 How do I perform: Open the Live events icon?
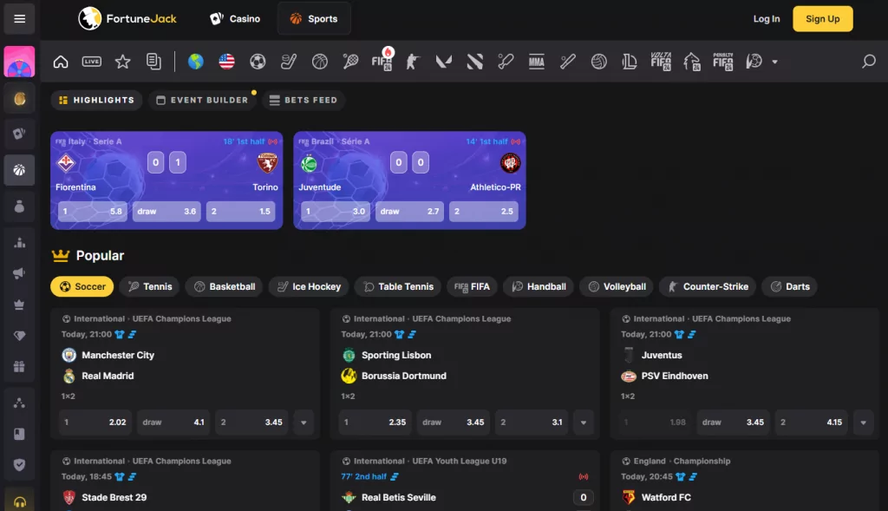pos(92,62)
